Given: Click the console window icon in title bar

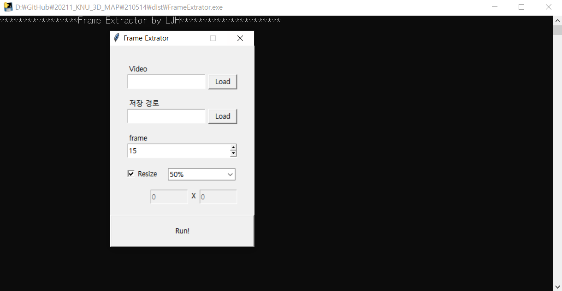Looking at the screenshot, I should tap(8, 7).
